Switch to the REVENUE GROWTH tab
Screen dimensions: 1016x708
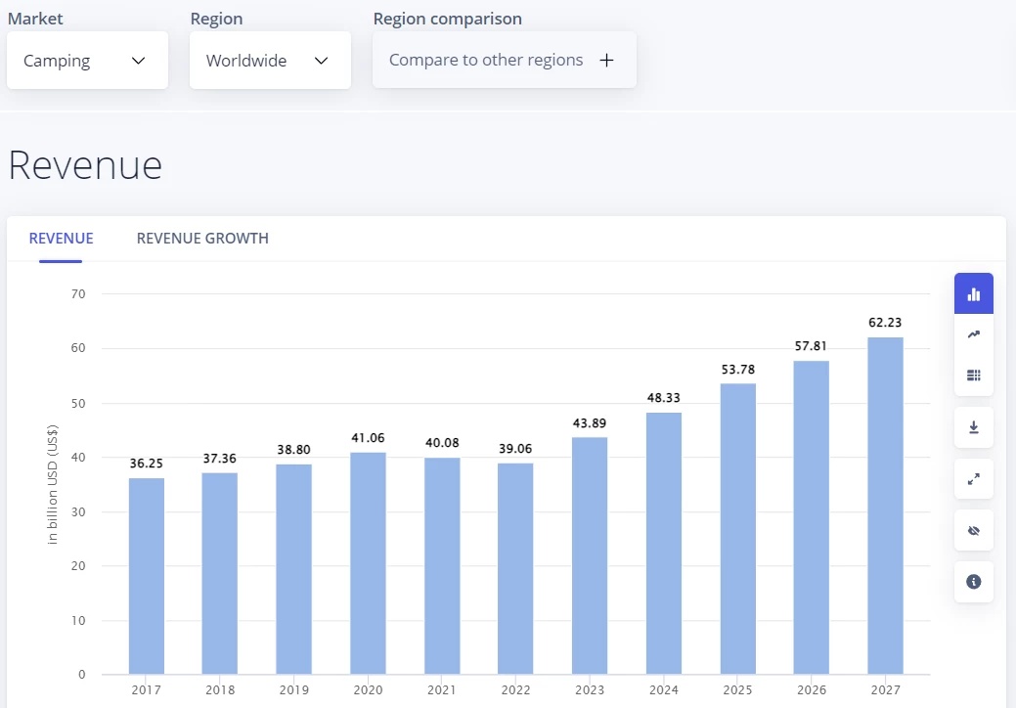point(202,238)
